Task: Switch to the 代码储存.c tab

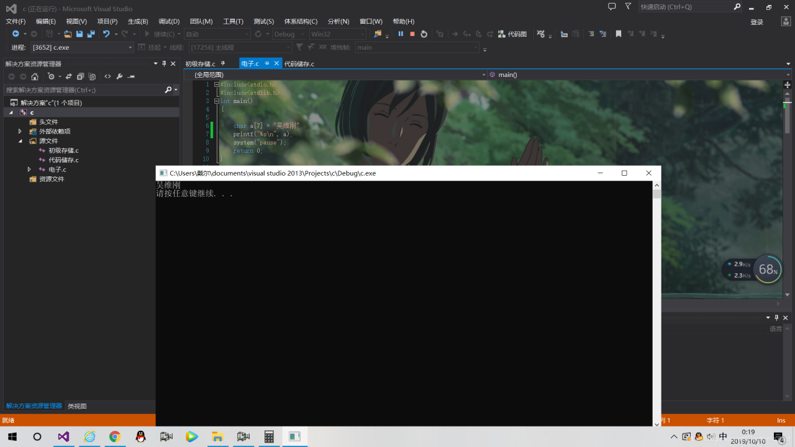Action: coord(299,63)
